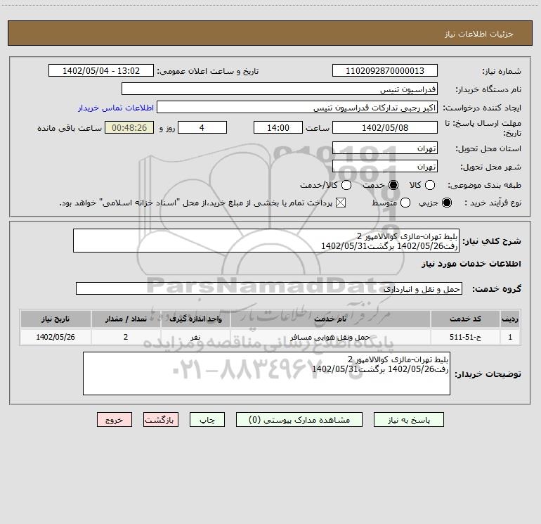This screenshot has width=541, height=524.
Task: Click the deadline time field 14:00
Action: (x=278, y=127)
